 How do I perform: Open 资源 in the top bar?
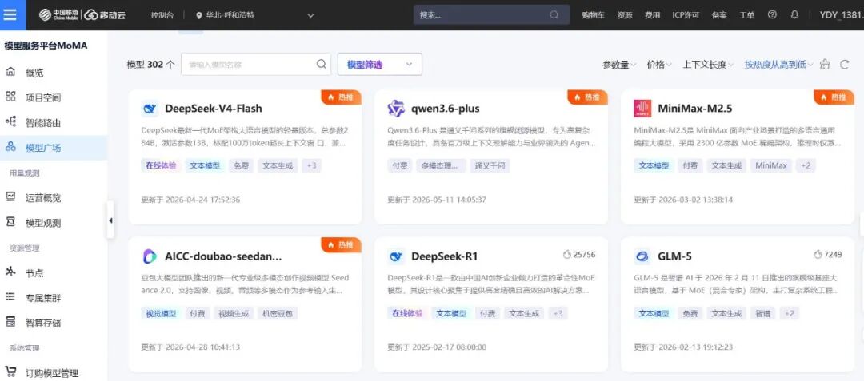(x=625, y=15)
